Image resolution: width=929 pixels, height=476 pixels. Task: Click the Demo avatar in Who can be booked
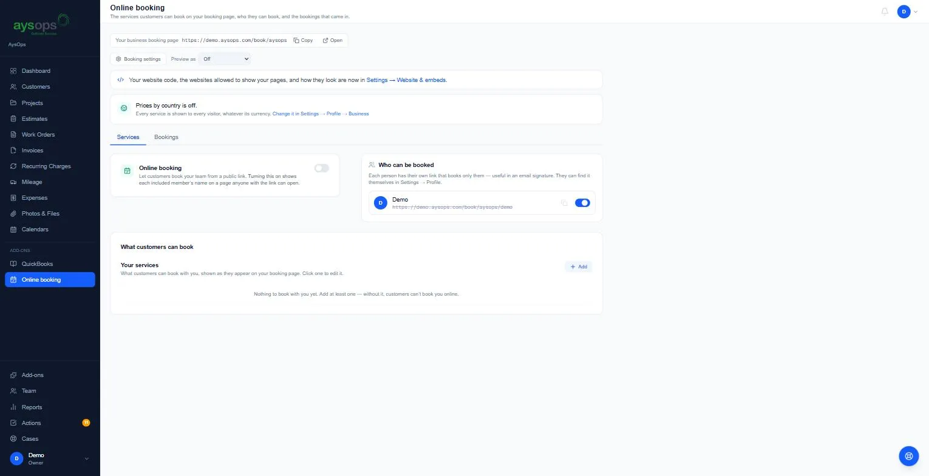click(x=381, y=203)
